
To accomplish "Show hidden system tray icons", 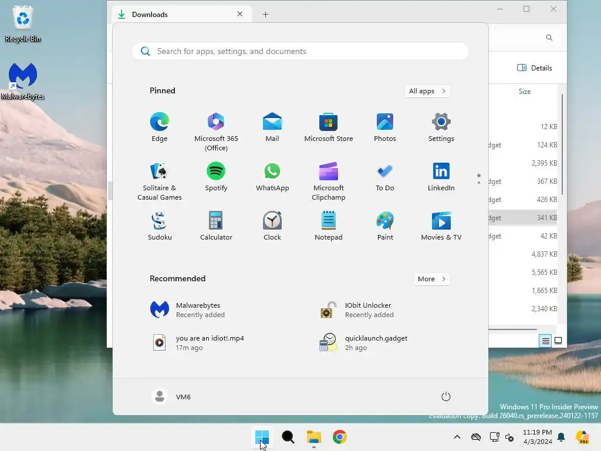I will pos(457,437).
